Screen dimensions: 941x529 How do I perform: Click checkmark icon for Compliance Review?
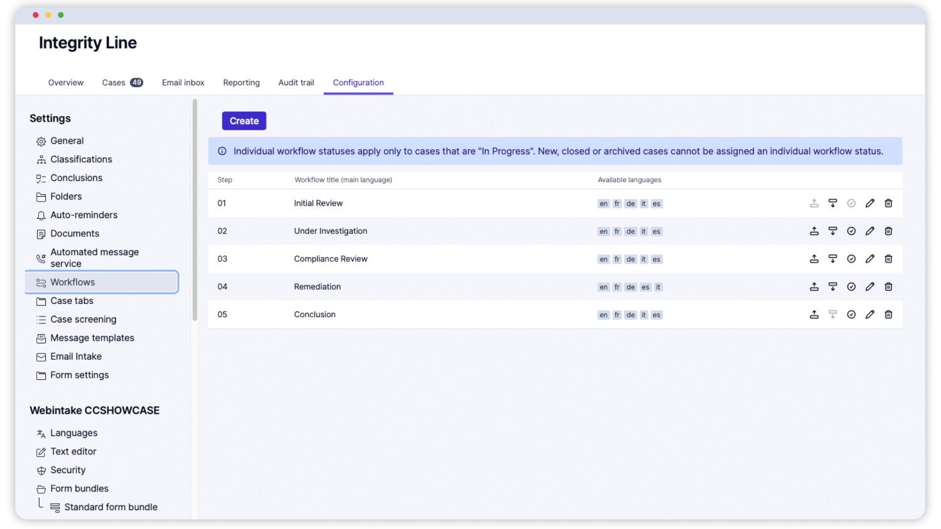tap(851, 259)
